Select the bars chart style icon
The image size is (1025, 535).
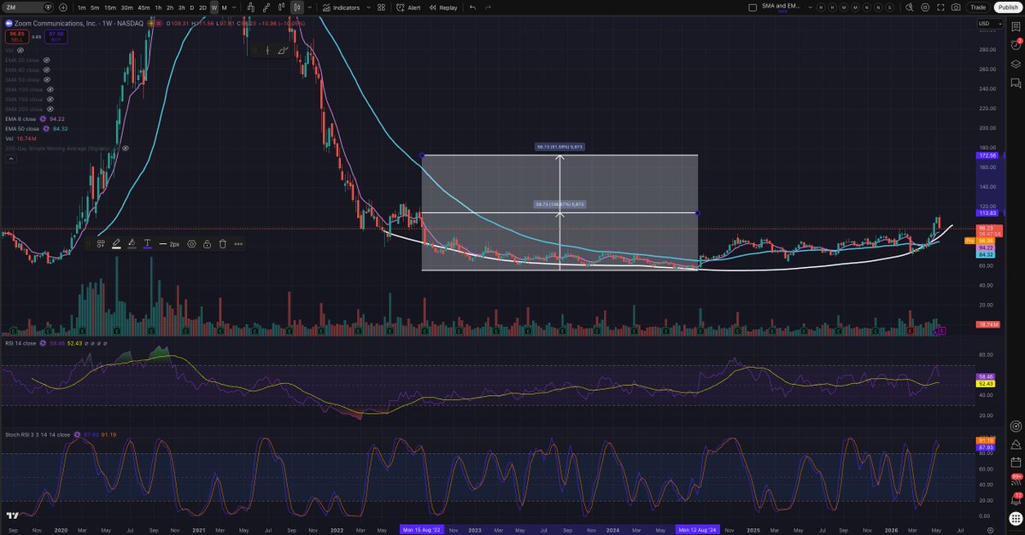click(250, 8)
